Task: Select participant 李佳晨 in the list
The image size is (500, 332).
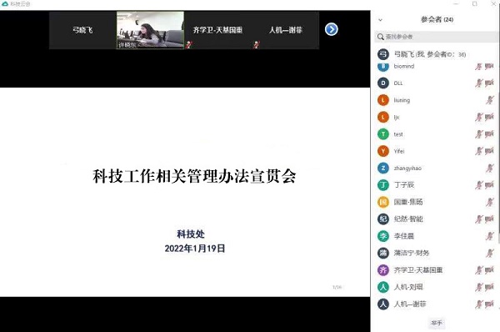Action: 436,236
